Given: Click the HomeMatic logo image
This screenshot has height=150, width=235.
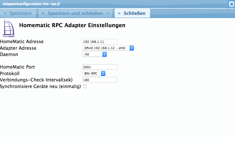Looking at the screenshot, I should click(9, 28).
